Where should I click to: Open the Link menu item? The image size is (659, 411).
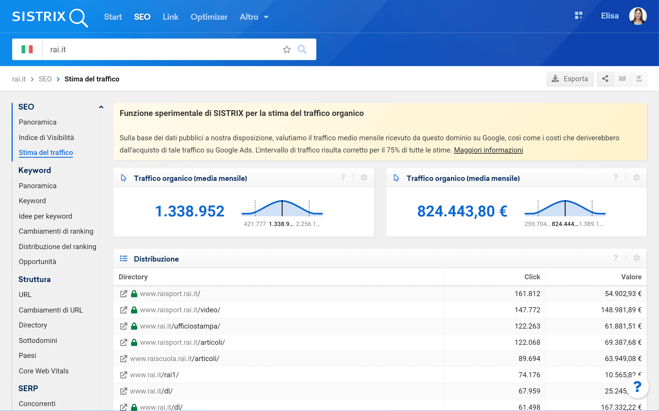coord(170,17)
